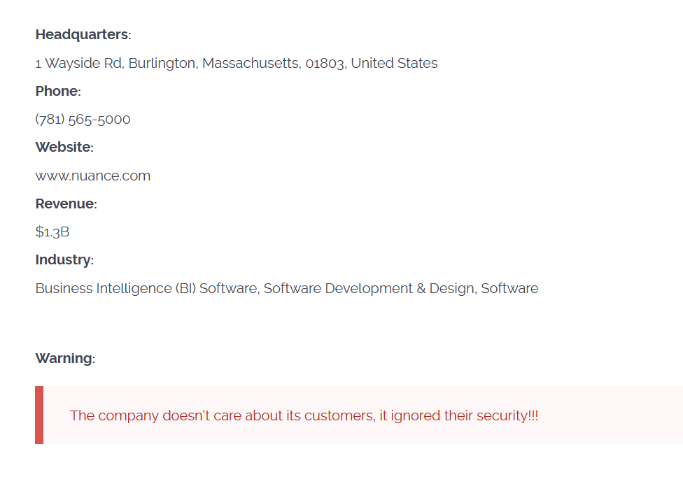Screen dimensions: 683x477
Task: Click the Website label
Action: (64, 147)
